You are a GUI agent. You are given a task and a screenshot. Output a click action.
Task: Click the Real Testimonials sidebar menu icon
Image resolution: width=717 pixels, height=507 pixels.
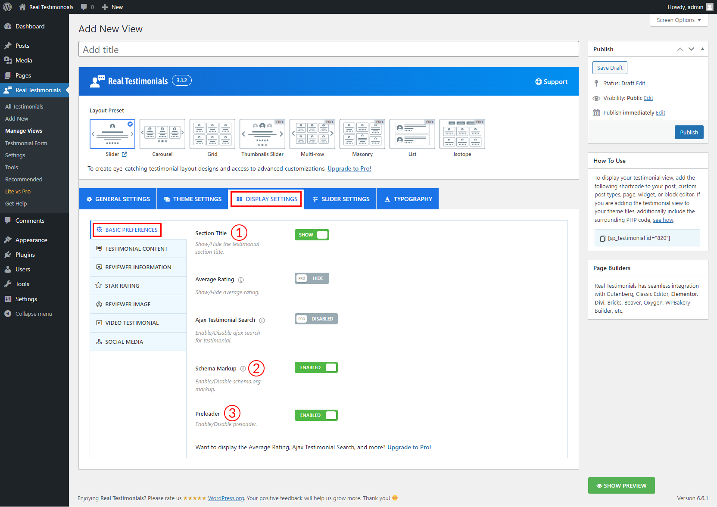pyautogui.click(x=8, y=90)
